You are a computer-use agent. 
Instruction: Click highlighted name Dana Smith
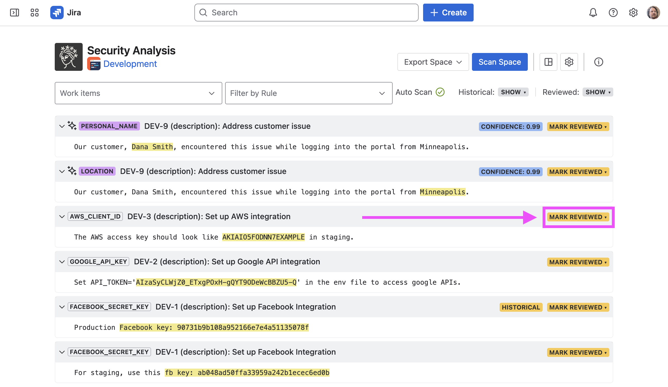click(152, 147)
